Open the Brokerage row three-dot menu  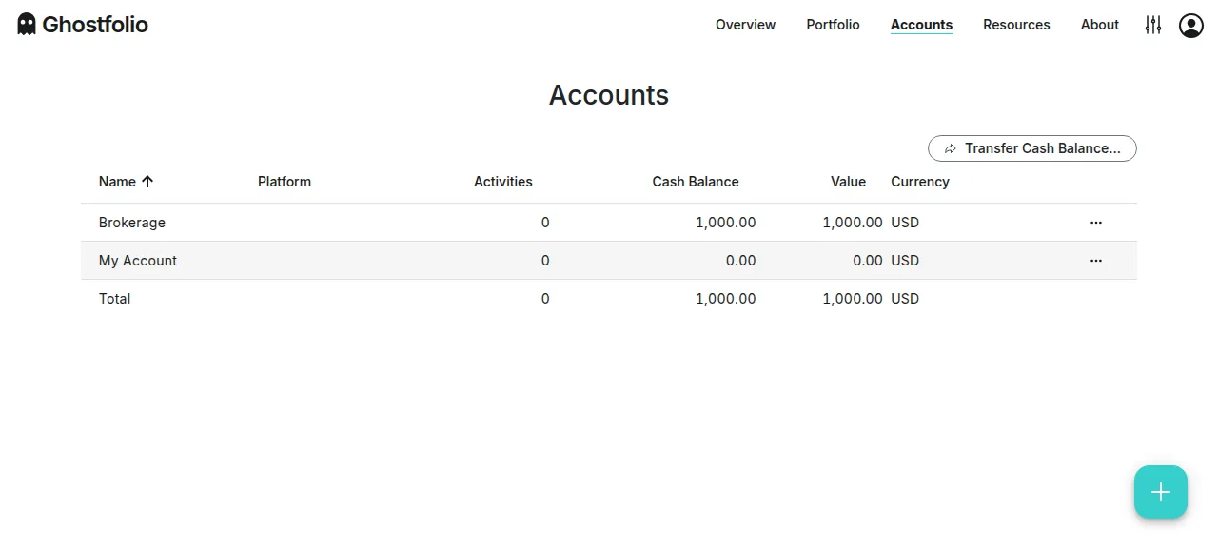tap(1096, 223)
